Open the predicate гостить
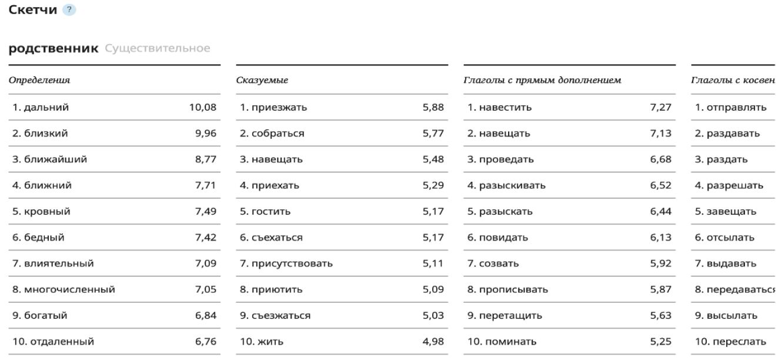 (x=271, y=212)
